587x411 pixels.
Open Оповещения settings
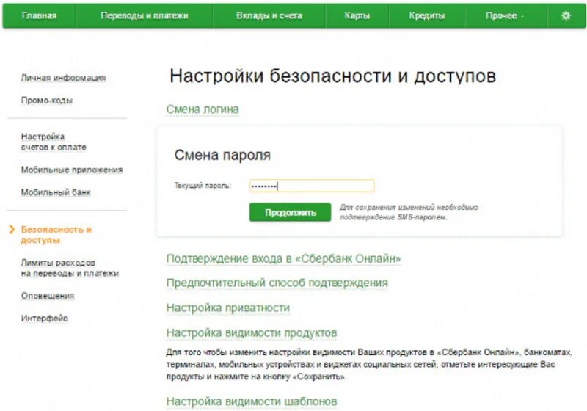tap(48, 296)
